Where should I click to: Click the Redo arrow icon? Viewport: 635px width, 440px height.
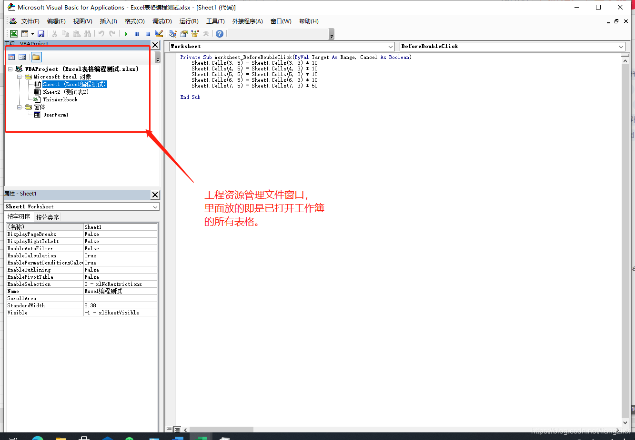pos(112,34)
